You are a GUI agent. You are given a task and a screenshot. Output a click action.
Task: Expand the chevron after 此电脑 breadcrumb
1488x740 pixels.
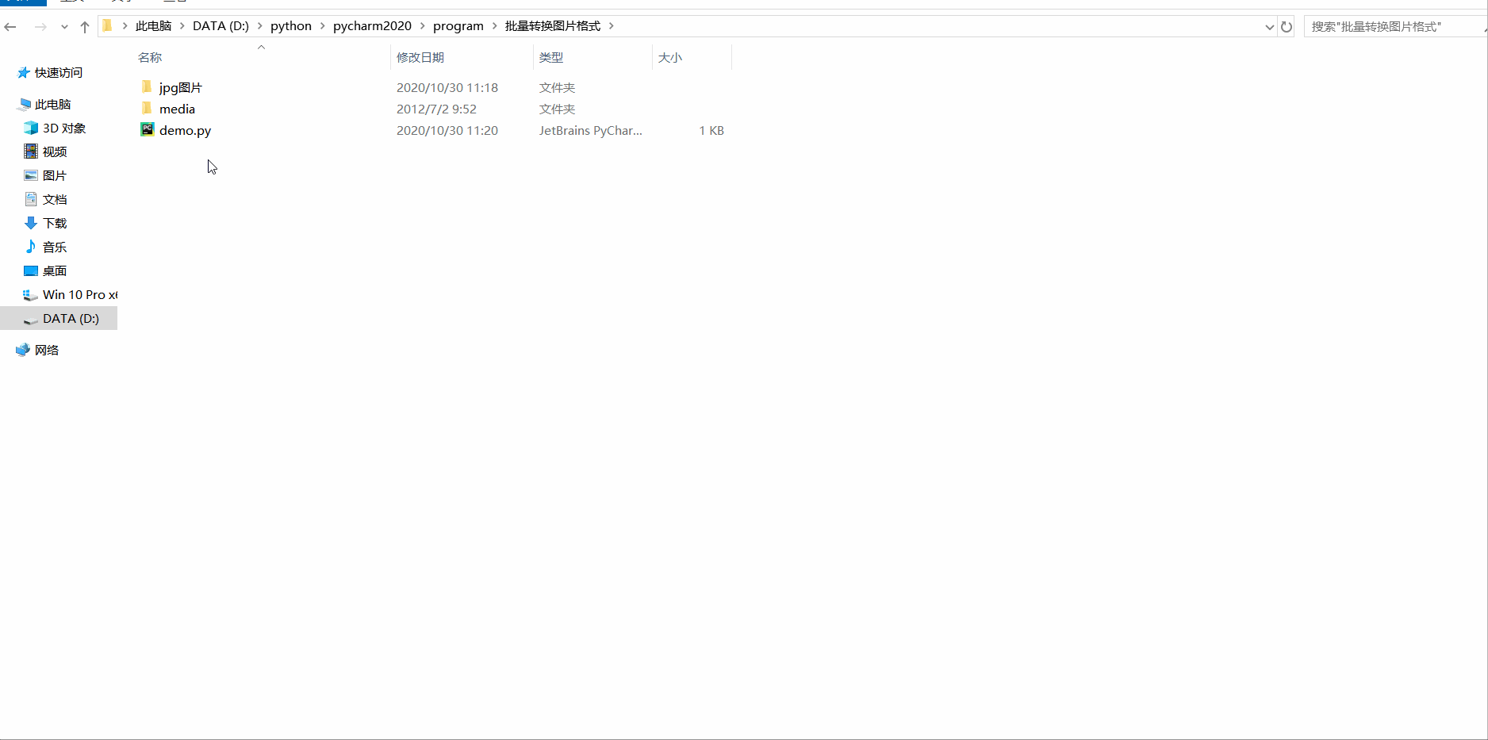click(x=182, y=26)
